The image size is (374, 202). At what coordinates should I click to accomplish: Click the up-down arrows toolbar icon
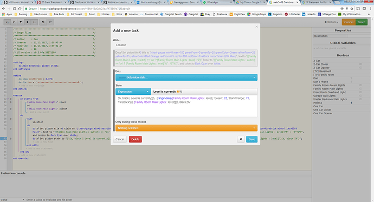[x=28, y=22]
